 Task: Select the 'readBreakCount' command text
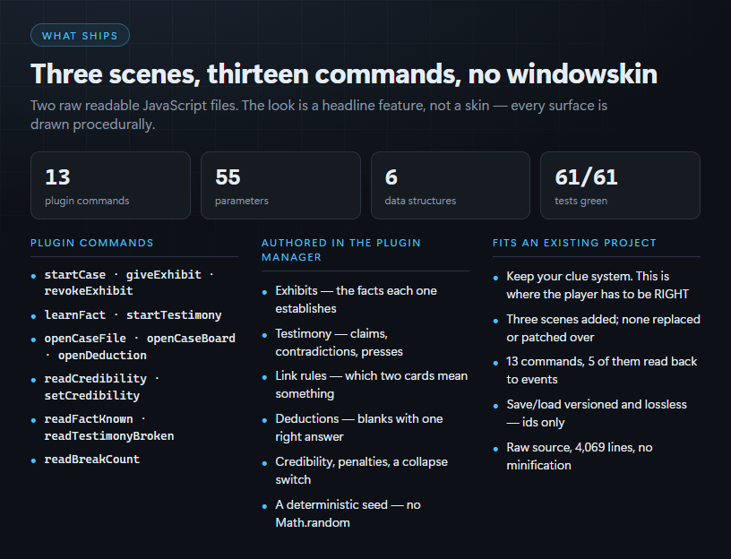[x=92, y=460]
